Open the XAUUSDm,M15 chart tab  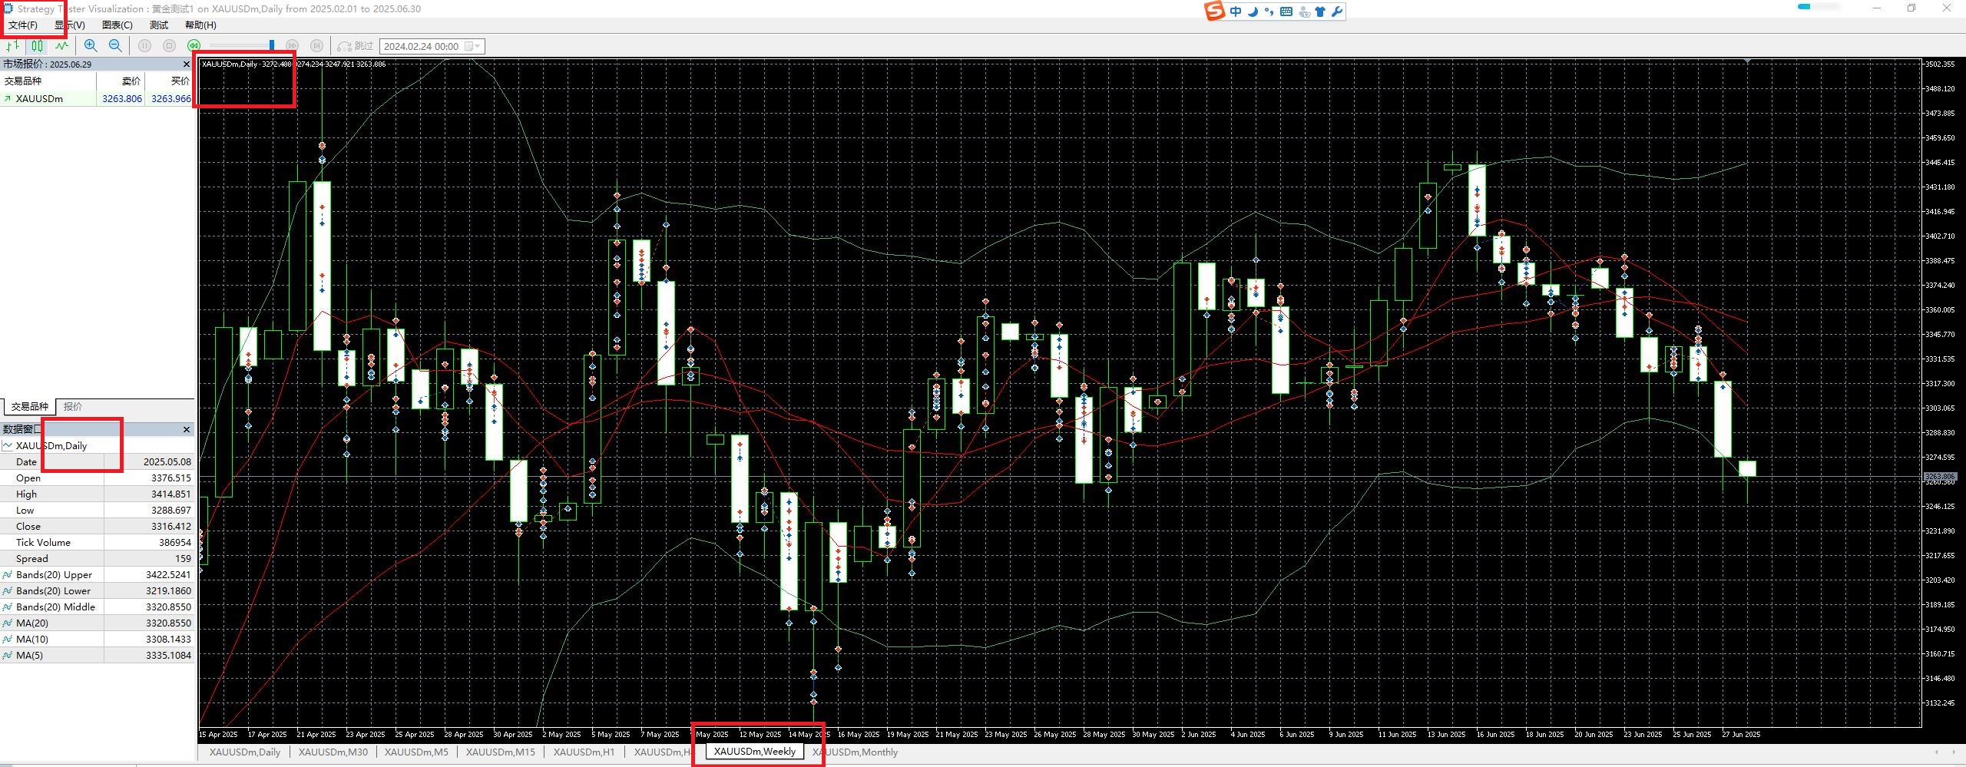click(x=500, y=752)
